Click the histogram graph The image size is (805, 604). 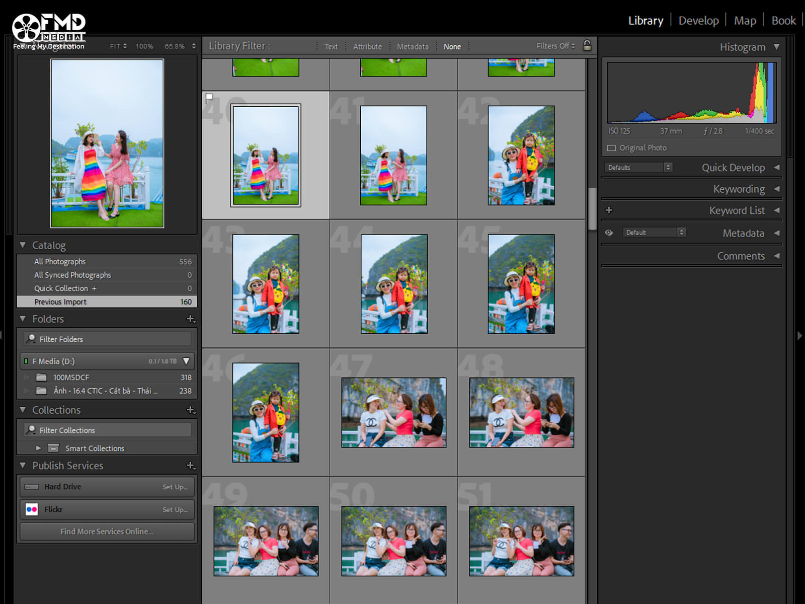point(692,93)
